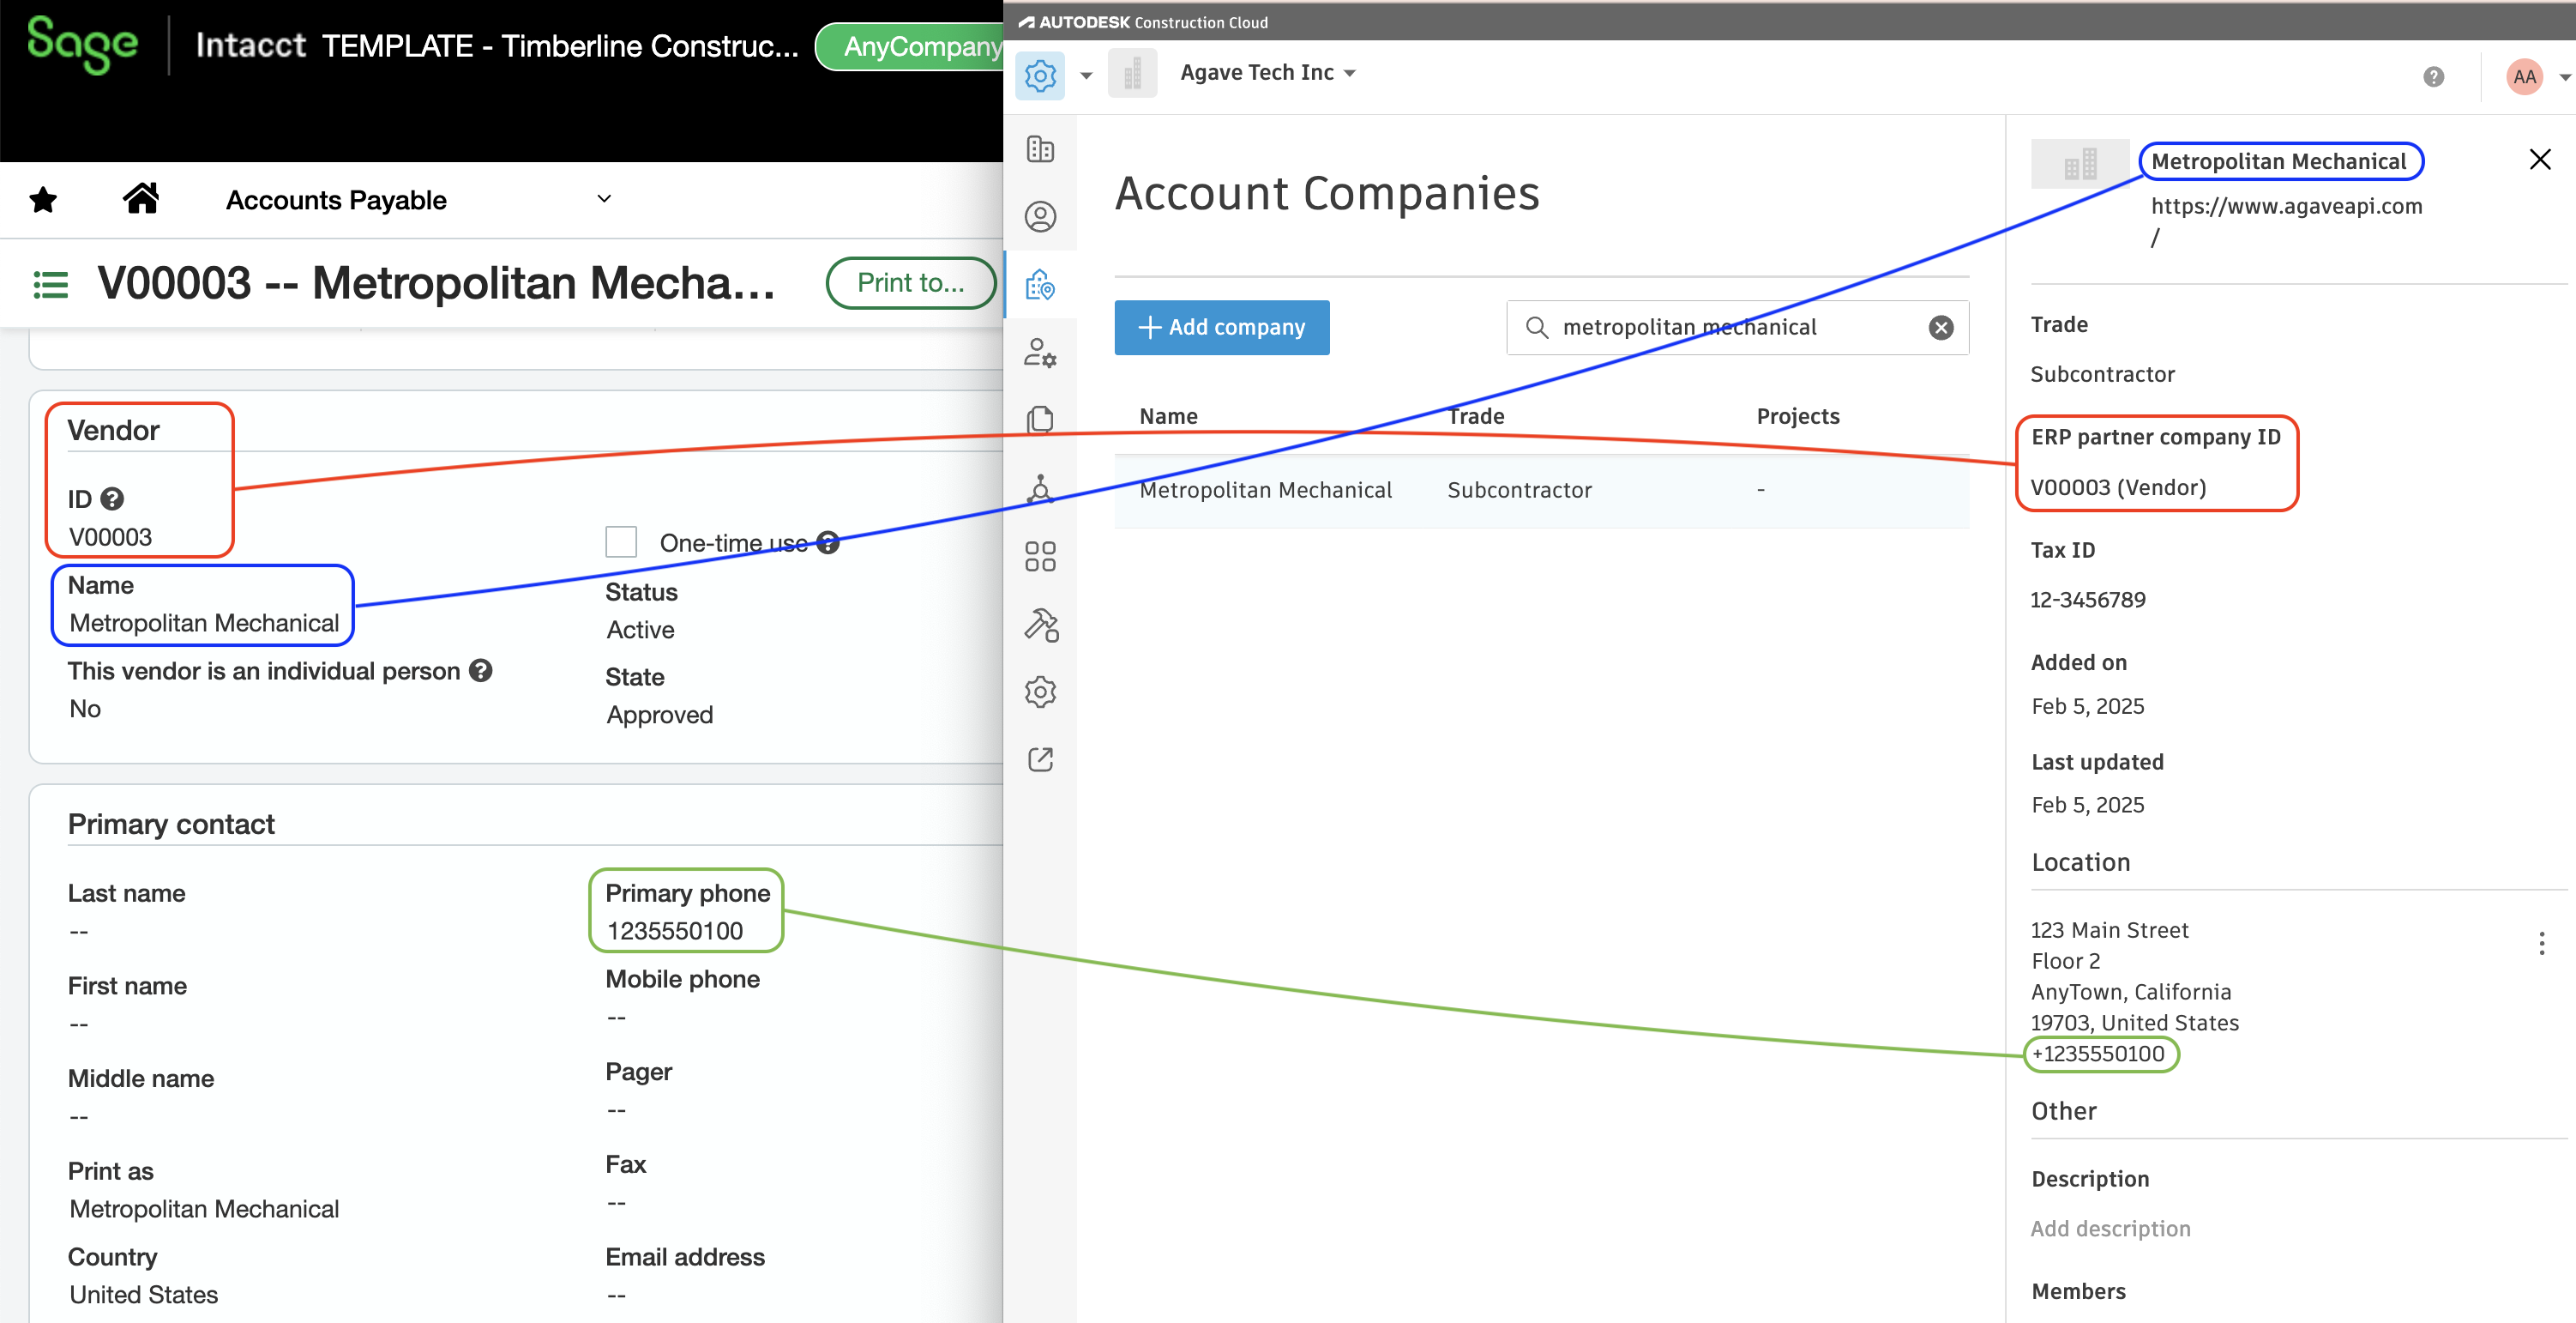Open Roles icon in Autodesk sidebar
2576x1323 pixels.
click(x=1040, y=353)
